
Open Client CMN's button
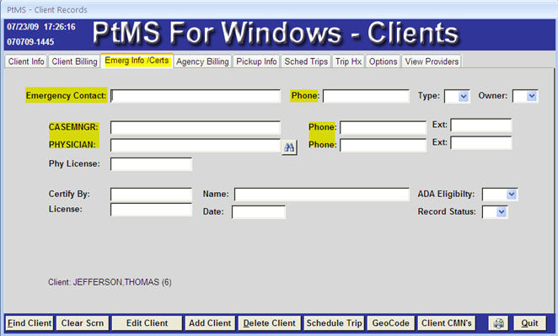click(x=447, y=323)
